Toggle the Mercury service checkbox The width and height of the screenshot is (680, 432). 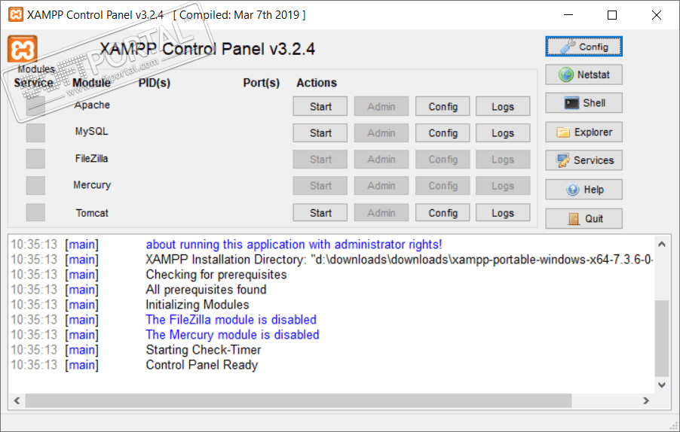[35, 186]
